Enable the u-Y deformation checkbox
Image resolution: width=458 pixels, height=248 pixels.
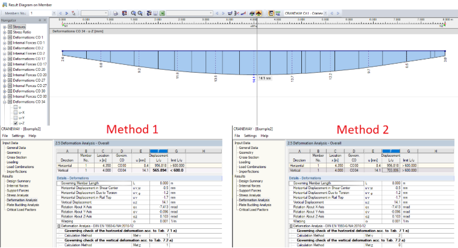[x=16, y=118]
